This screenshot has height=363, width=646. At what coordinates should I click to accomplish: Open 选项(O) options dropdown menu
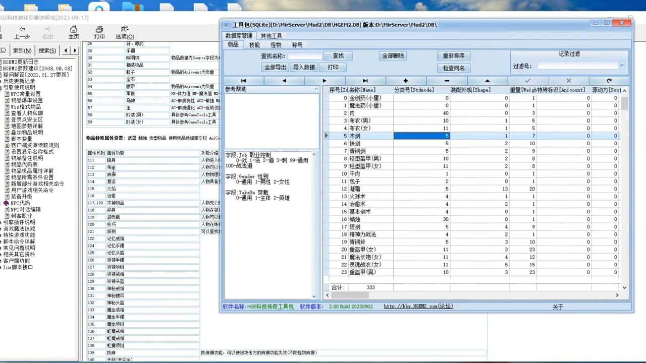(125, 33)
